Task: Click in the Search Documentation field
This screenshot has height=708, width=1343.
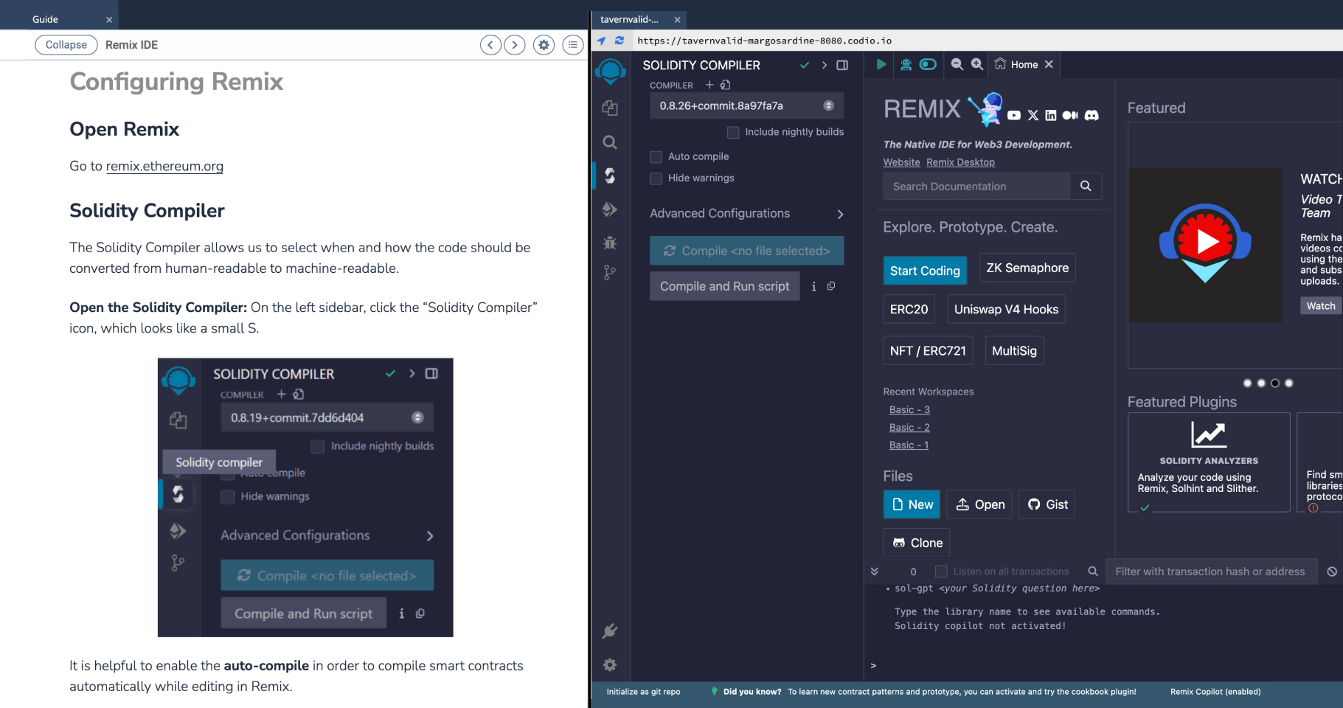Action: click(976, 187)
